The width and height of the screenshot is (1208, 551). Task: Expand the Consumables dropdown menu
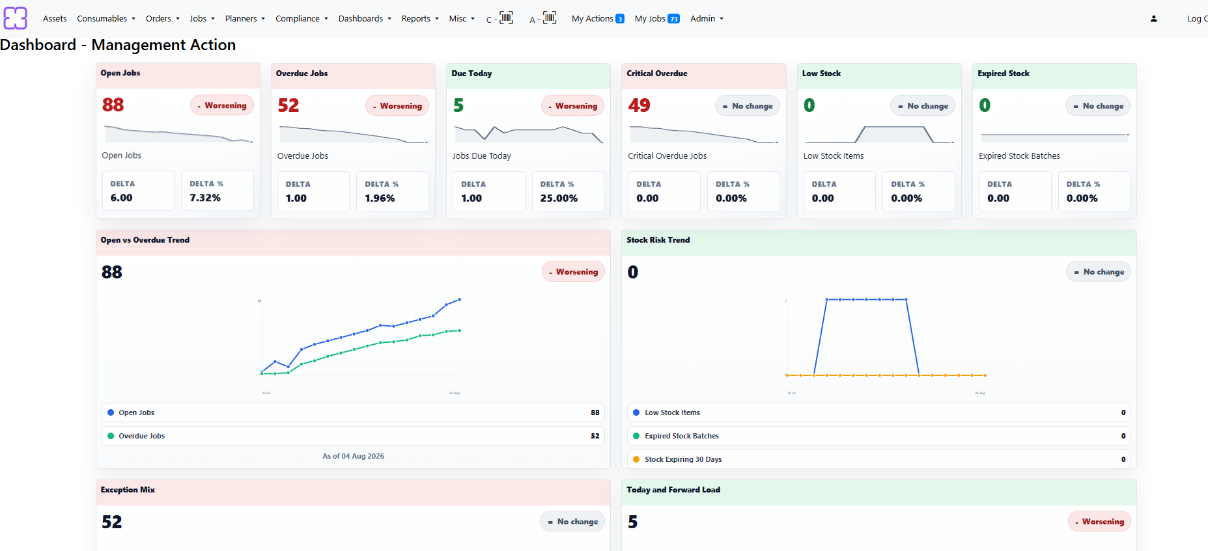click(106, 19)
